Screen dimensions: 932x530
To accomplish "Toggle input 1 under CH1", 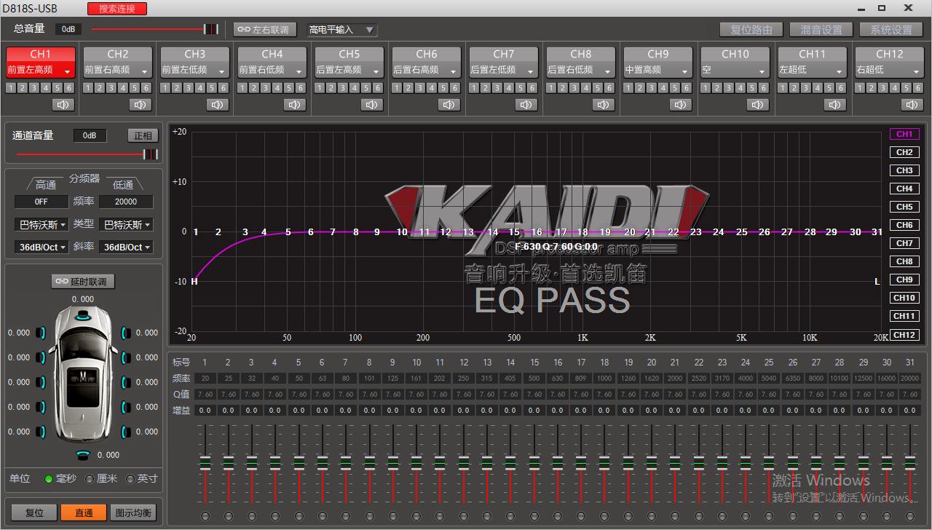I will [x=11, y=88].
